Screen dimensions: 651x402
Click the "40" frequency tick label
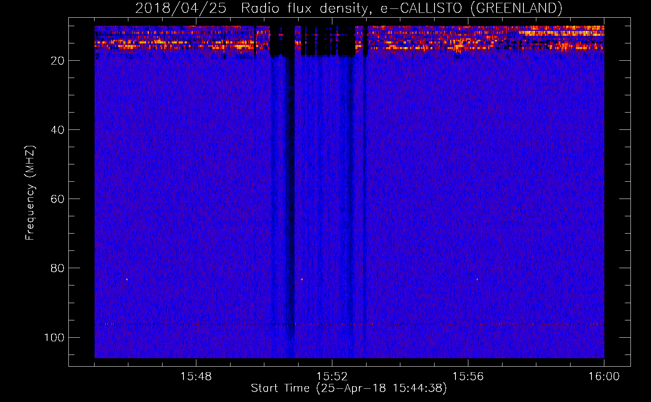[58, 130]
